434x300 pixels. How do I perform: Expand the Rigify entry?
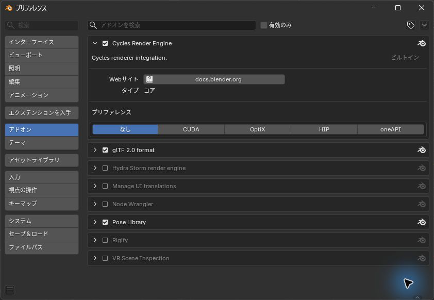tap(95, 240)
